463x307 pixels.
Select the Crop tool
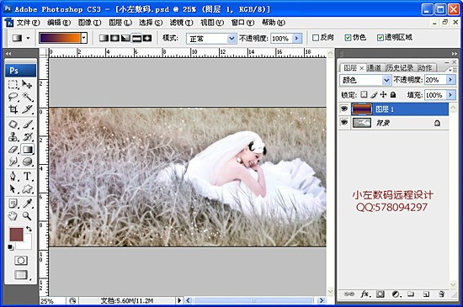coord(13,109)
